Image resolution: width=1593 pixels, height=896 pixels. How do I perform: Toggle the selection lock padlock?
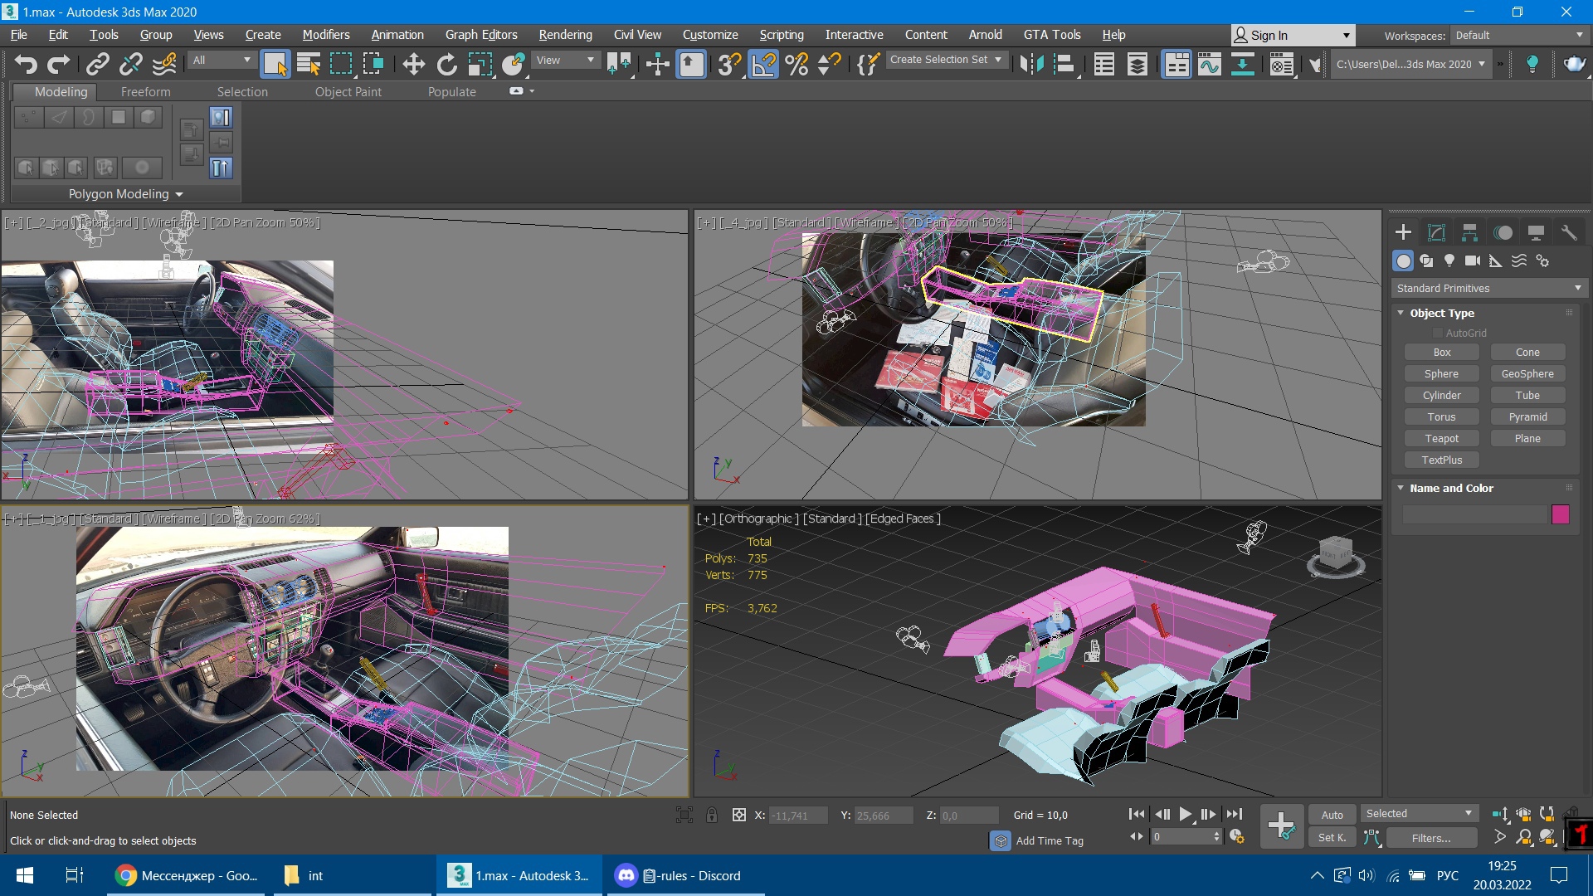point(712,815)
